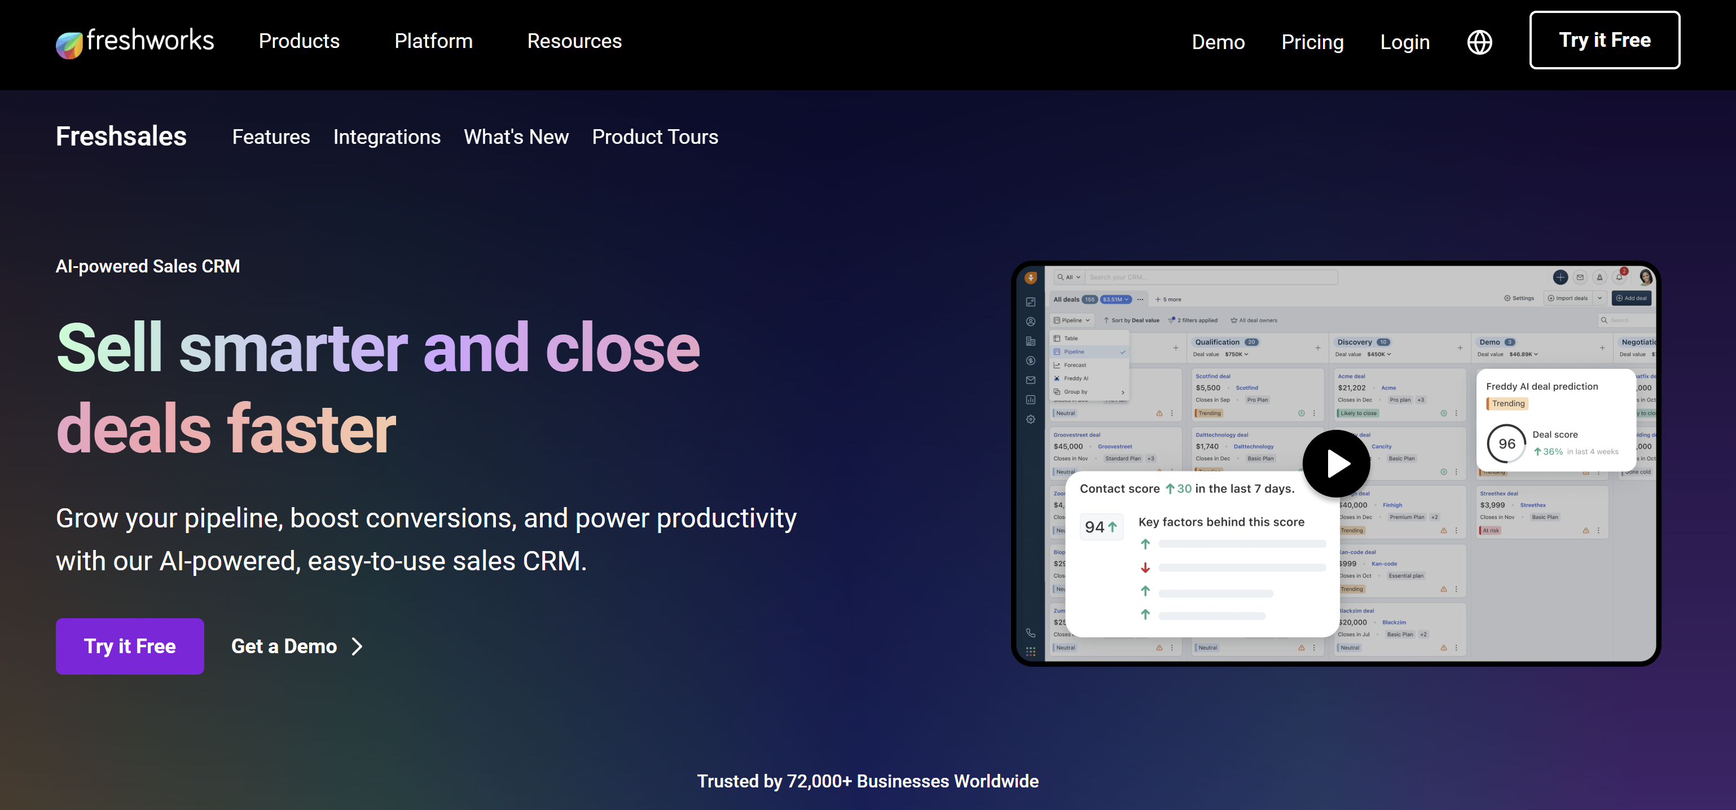
Task: Click the Freshworks logo
Action: pos(135,42)
